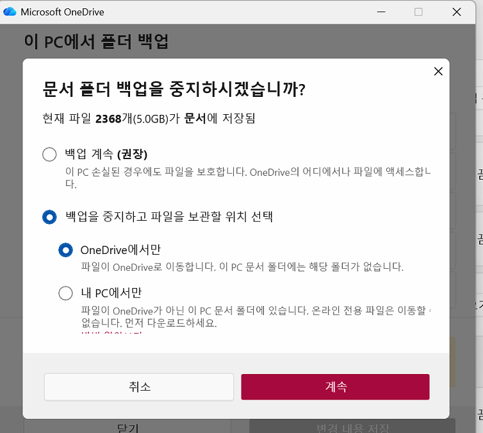
Task: Choose the 내 PC에서만 radio option
Action: point(65,293)
